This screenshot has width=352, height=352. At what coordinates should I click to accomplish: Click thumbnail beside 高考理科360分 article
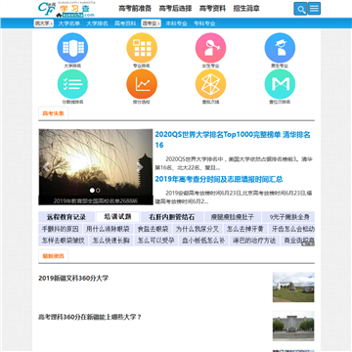point(293,326)
